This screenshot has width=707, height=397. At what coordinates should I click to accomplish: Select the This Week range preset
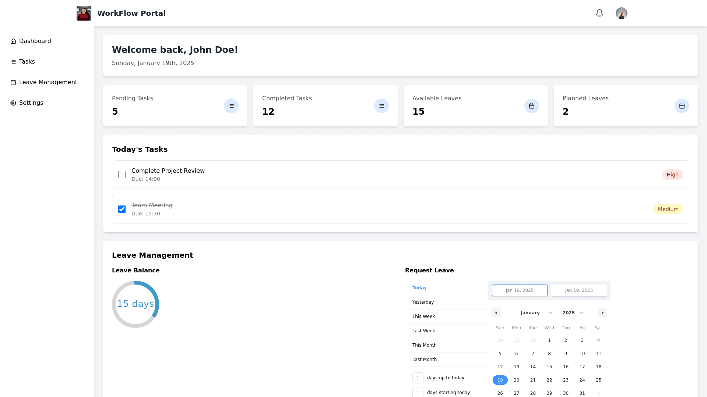(x=423, y=316)
